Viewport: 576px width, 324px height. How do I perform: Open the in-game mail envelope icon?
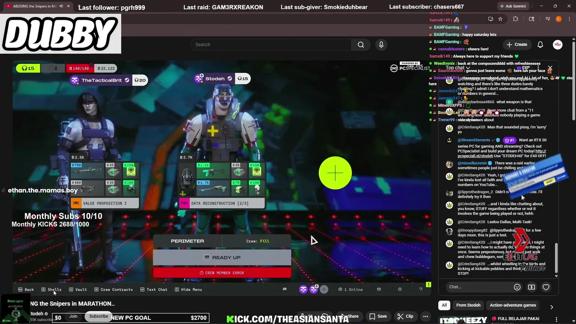[379, 289]
